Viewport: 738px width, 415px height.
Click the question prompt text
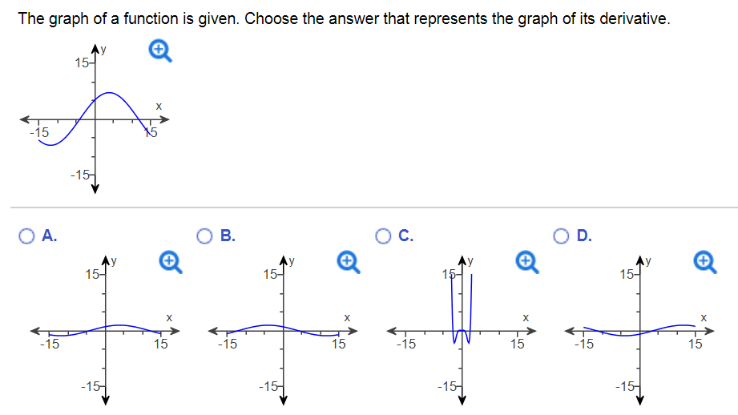(344, 18)
